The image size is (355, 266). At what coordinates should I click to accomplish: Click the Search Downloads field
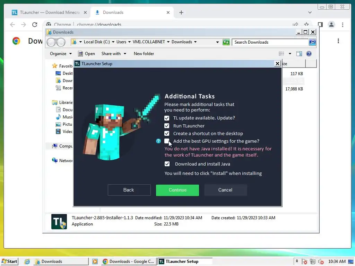270,42
